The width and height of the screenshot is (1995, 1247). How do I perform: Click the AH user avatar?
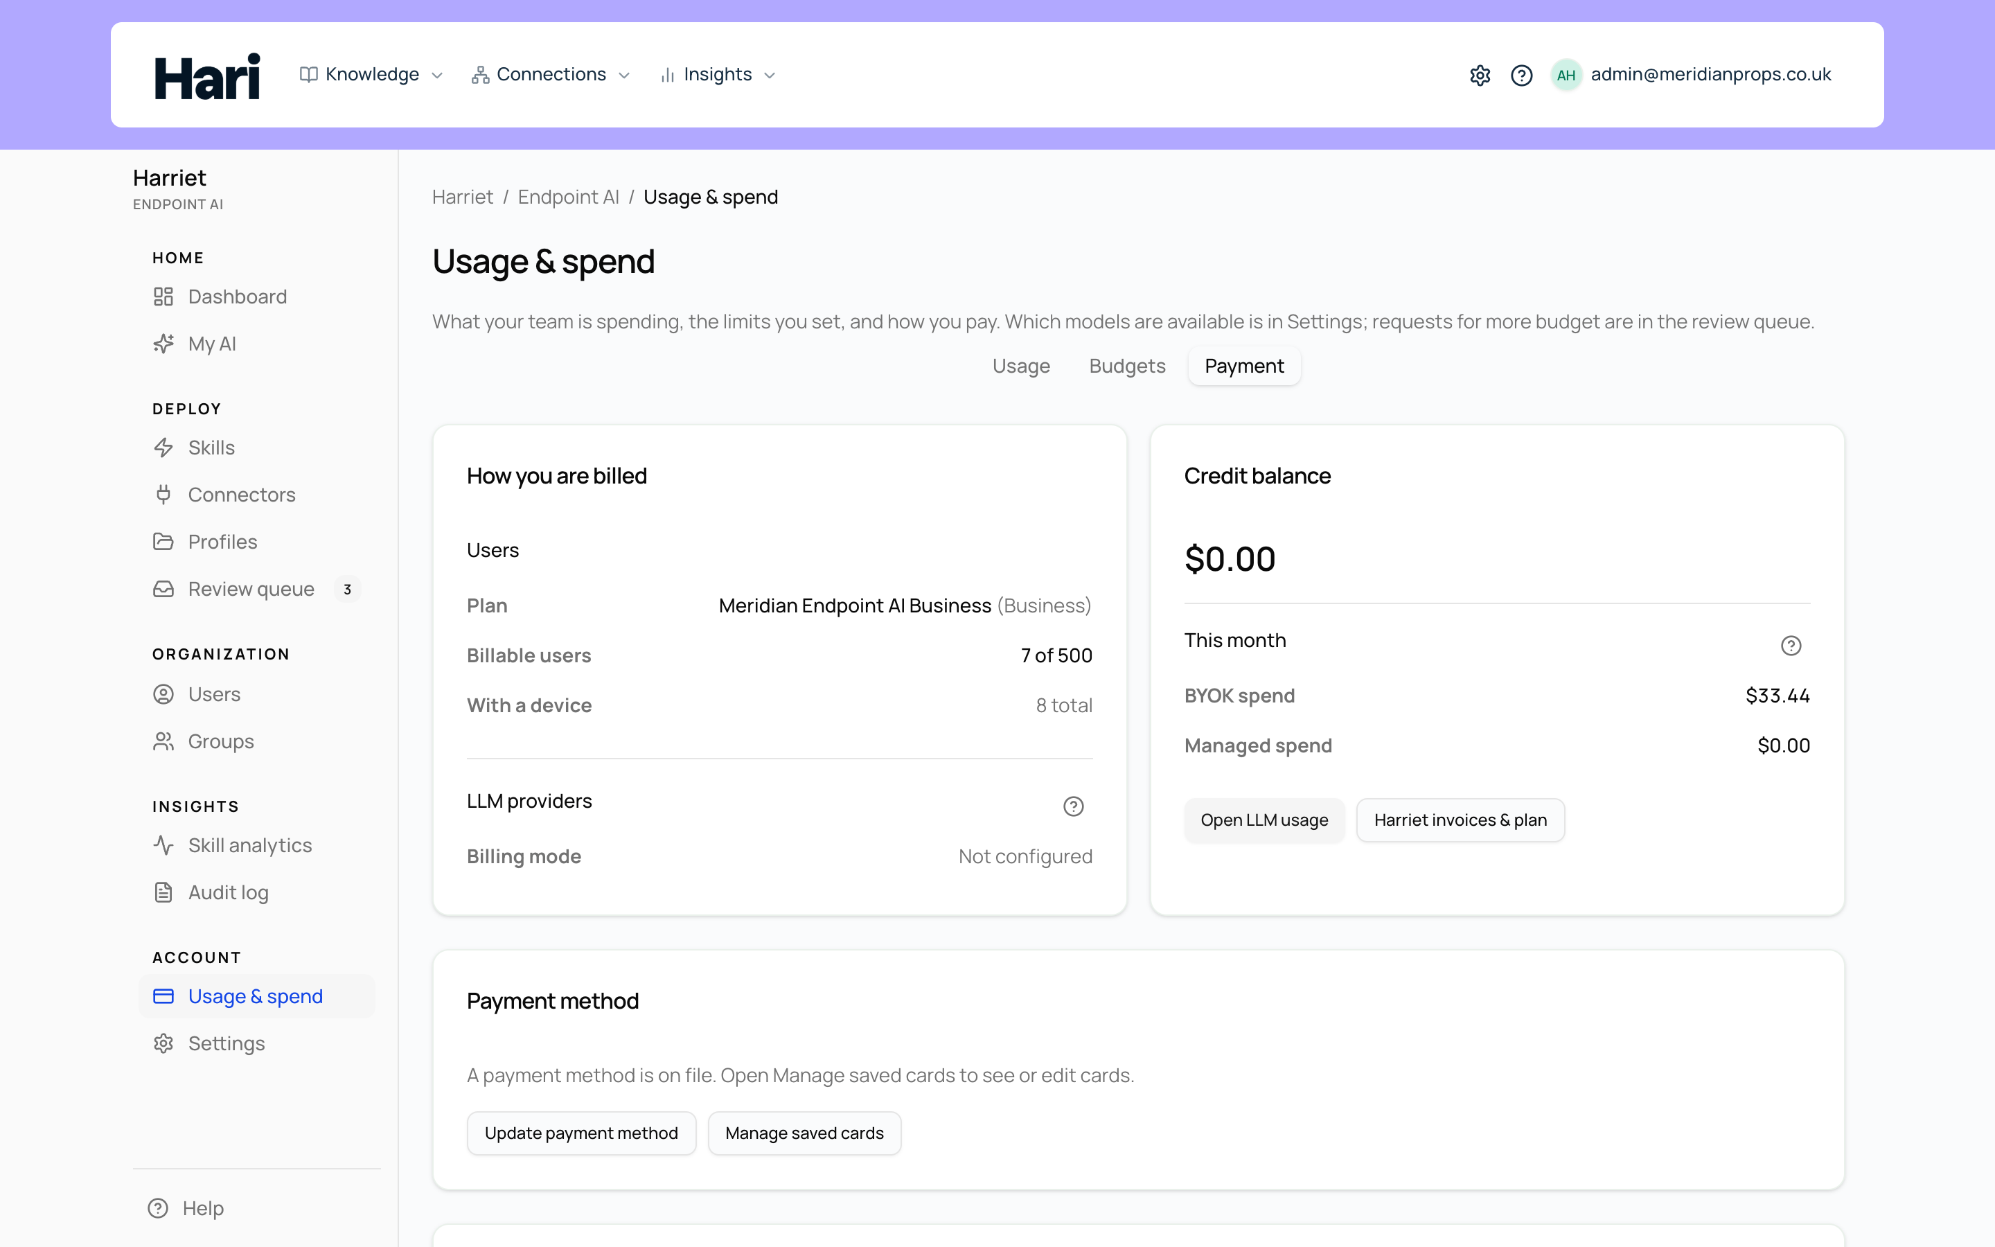(x=1566, y=75)
